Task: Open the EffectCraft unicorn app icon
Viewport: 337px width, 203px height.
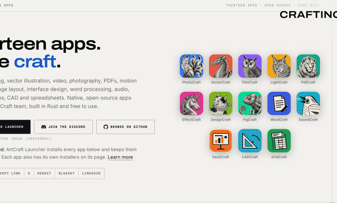Action: (191, 103)
